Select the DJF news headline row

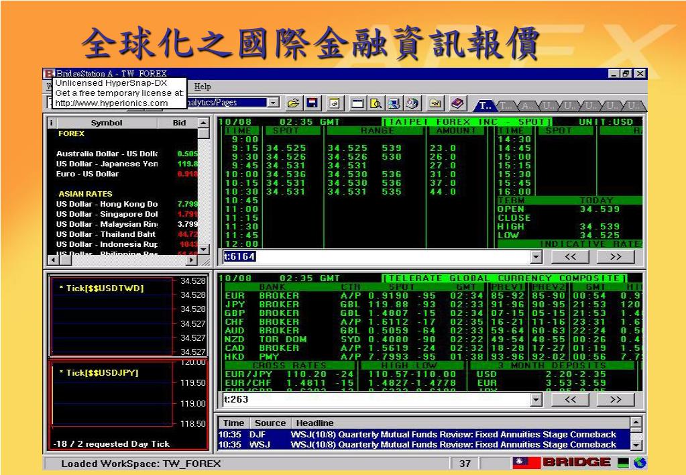(x=424, y=435)
